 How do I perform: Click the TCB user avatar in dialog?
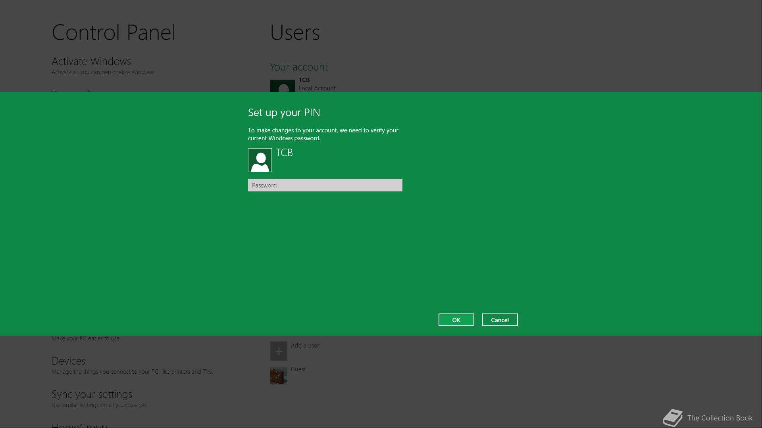(x=260, y=160)
